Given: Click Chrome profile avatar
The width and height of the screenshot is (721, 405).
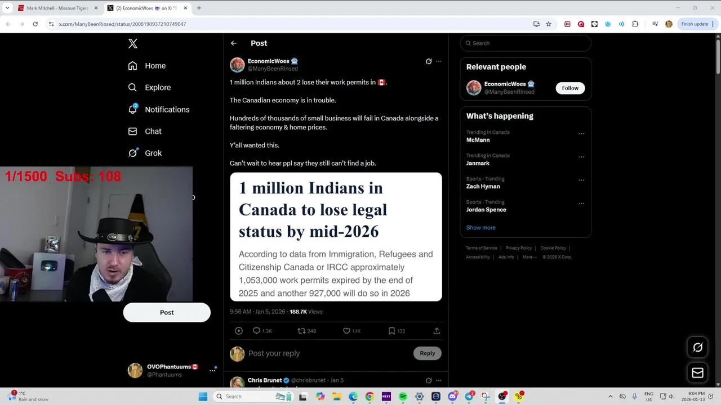Looking at the screenshot, I should coord(669,24).
